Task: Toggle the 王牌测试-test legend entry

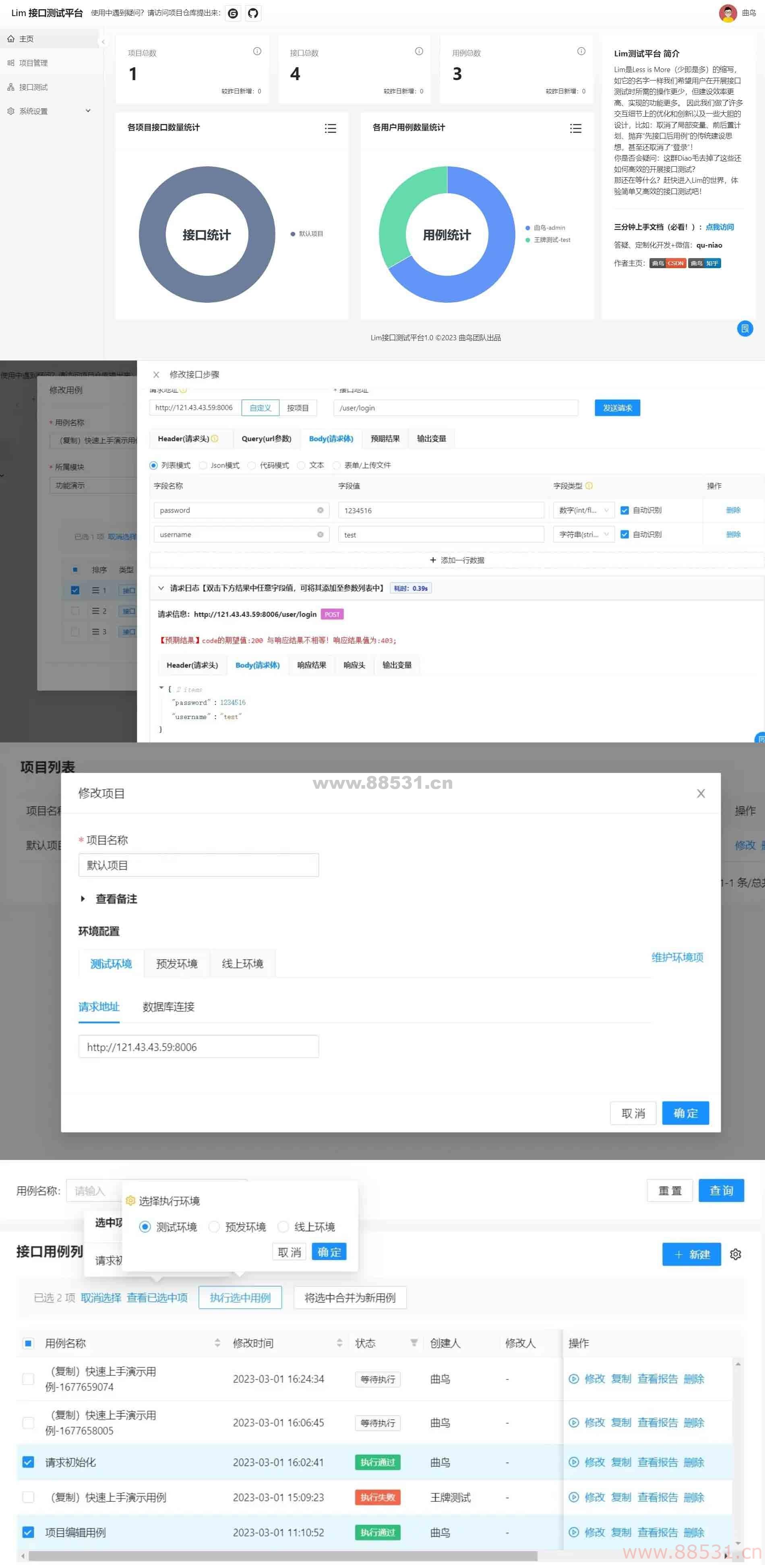Action: (x=548, y=240)
